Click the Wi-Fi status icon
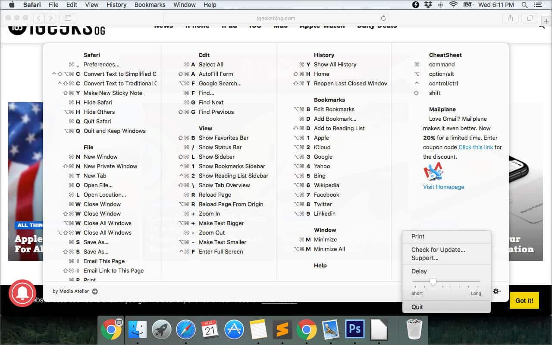The height and width of the screenshot is (345, 552). (x=453, y=5)
